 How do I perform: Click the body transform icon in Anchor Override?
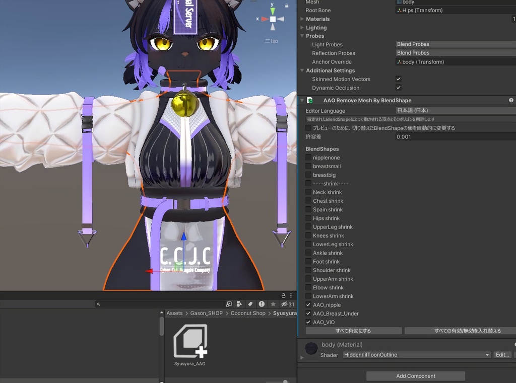pos(399,62)
